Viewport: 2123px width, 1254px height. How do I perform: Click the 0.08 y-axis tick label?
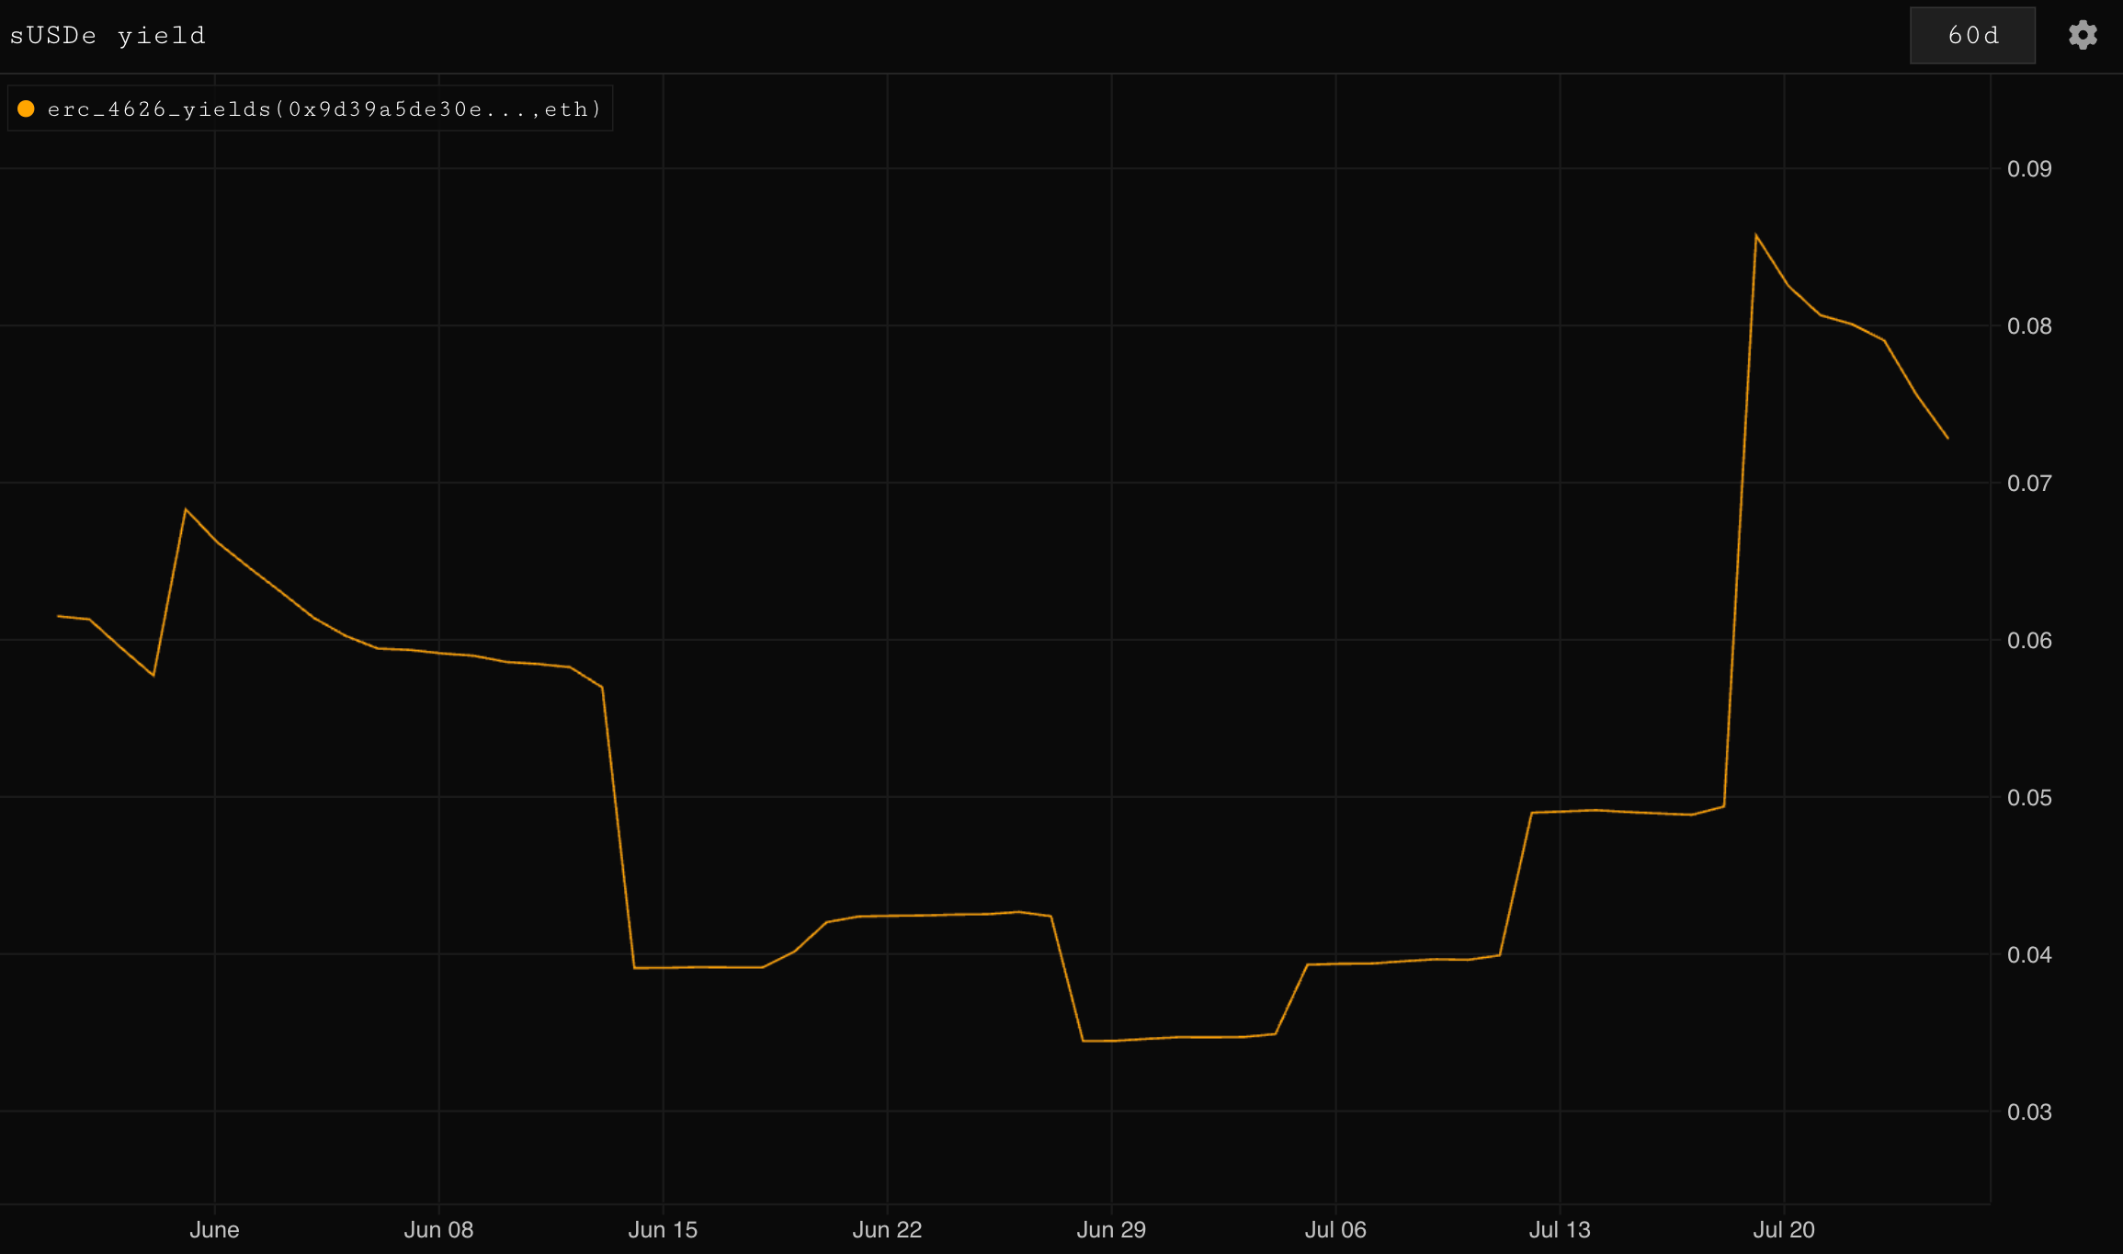[x=2029, y=325]
